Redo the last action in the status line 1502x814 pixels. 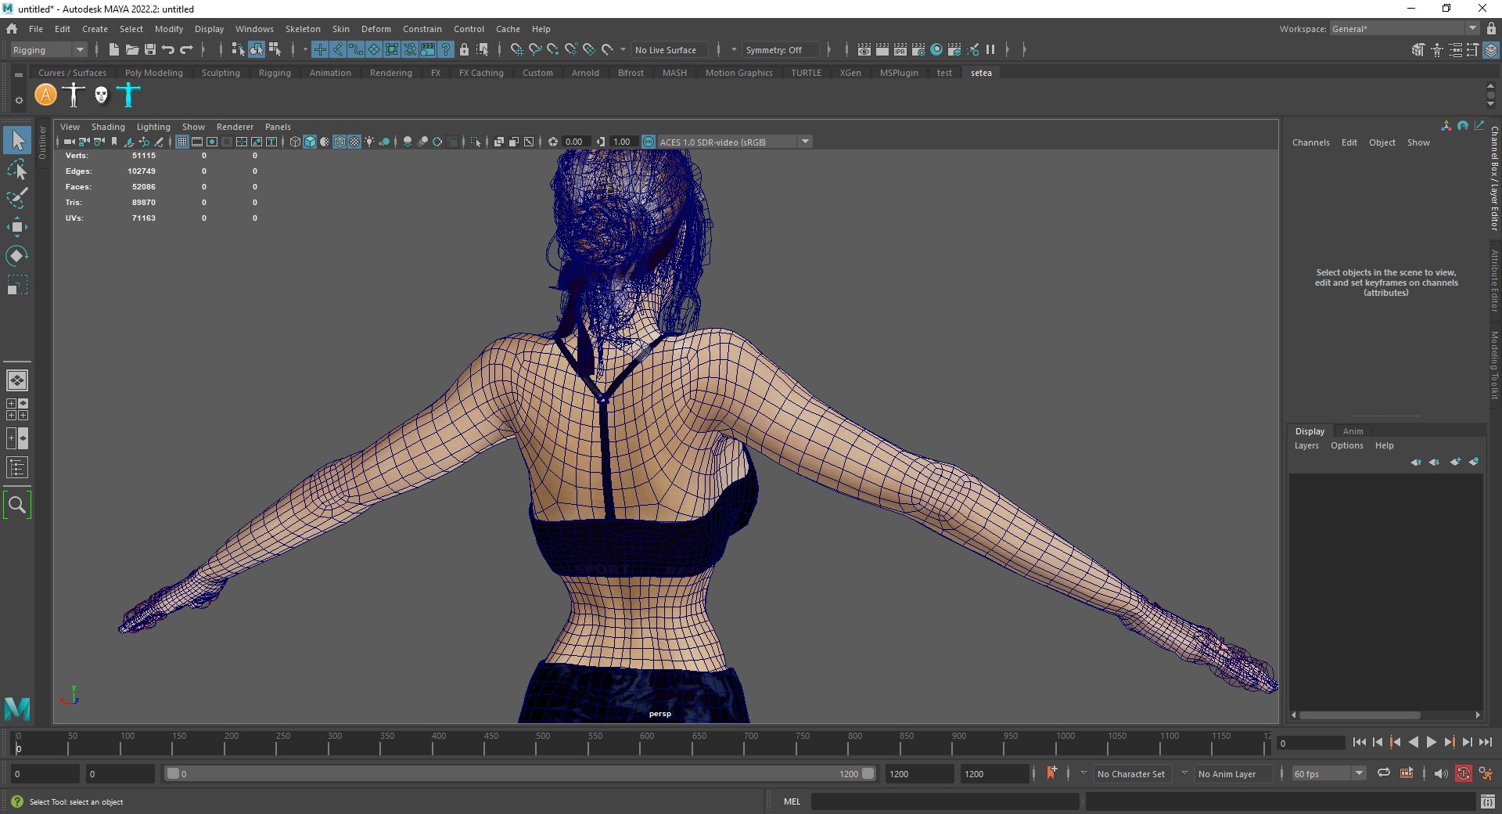[x=186, y=49]
